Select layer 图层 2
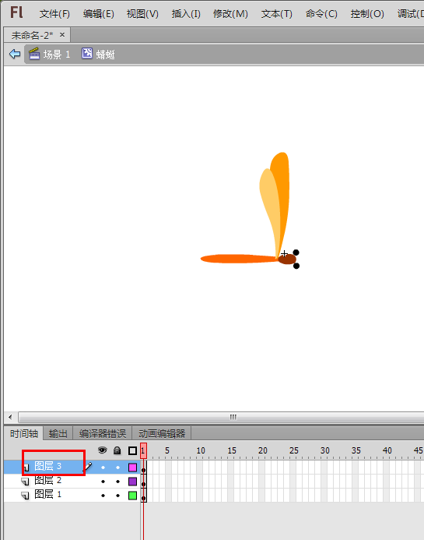 pyautogui.click(x=47, y=481)
